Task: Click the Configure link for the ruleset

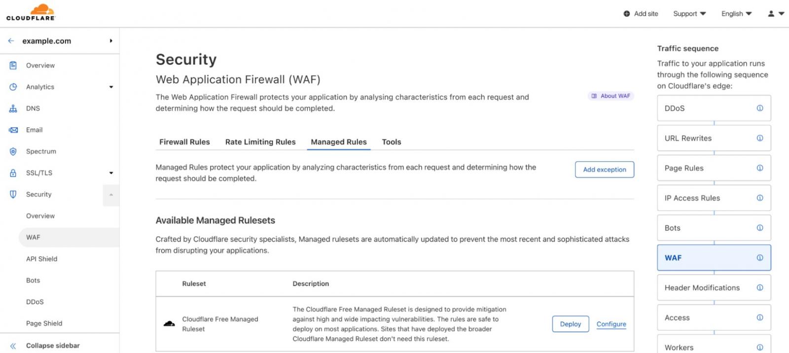Action: pos(611,324)
